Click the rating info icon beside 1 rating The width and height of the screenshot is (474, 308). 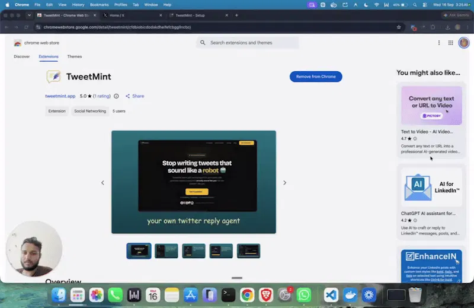[x=116, y=96]
